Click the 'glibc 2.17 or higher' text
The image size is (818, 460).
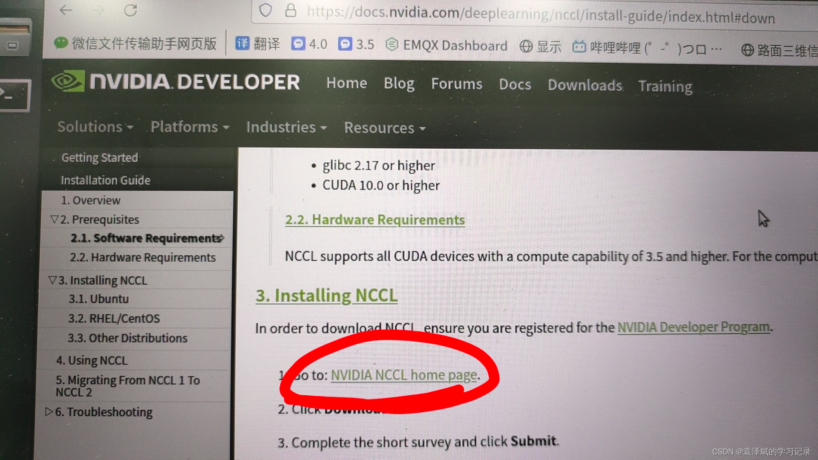click(x=379, y=165)
